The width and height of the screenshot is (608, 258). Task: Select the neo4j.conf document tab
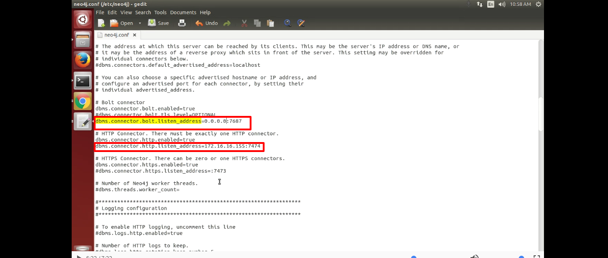[x=116, y=35]
